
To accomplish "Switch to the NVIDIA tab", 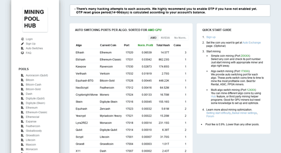I will (165, 38).
